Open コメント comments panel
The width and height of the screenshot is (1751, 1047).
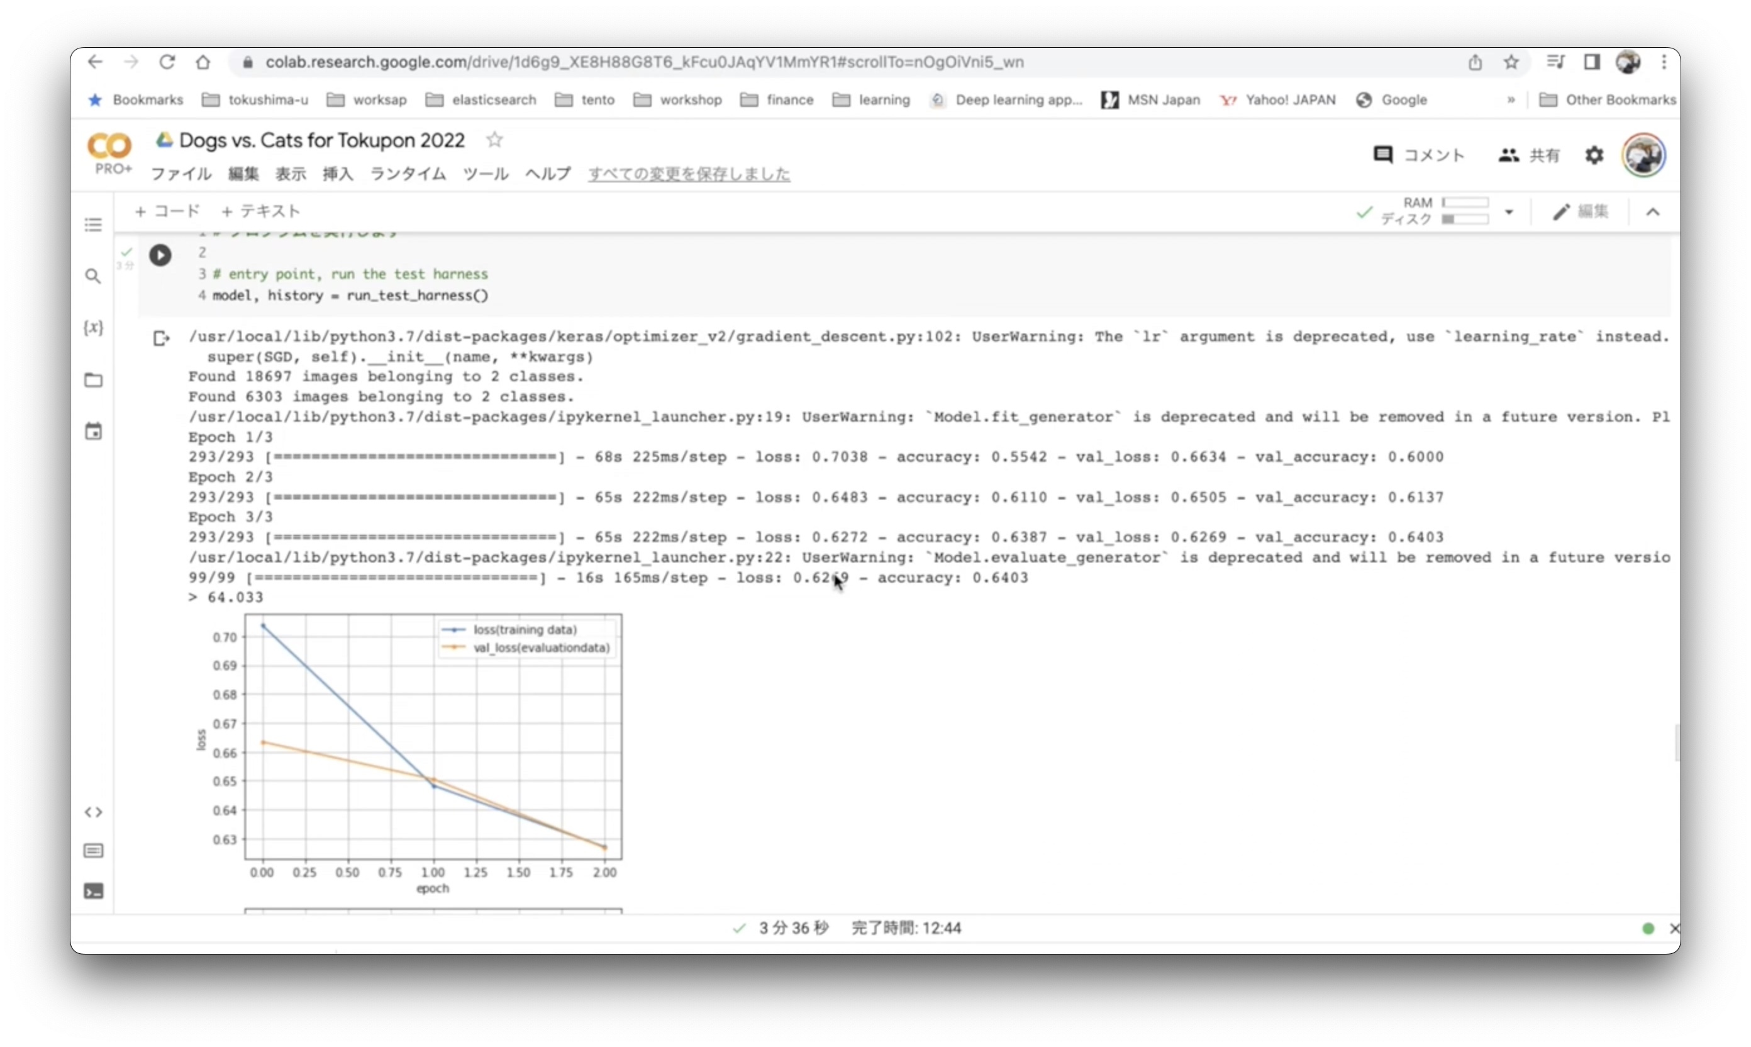tap(1418, 155)
